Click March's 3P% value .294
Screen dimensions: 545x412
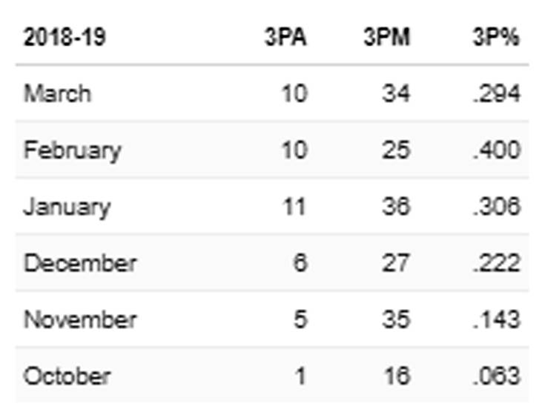(497, 94)
